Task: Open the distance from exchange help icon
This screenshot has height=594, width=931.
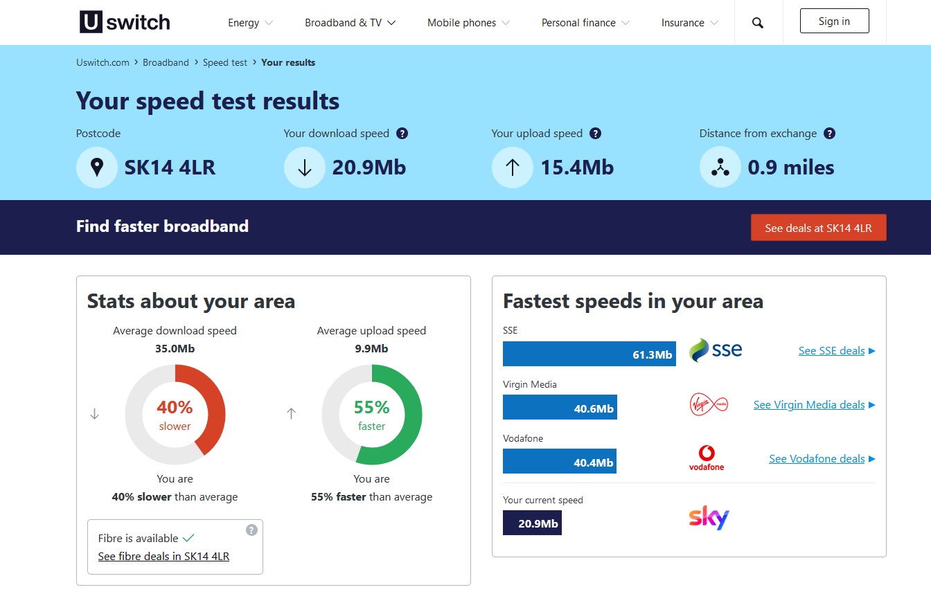Action: pos(829,133)
